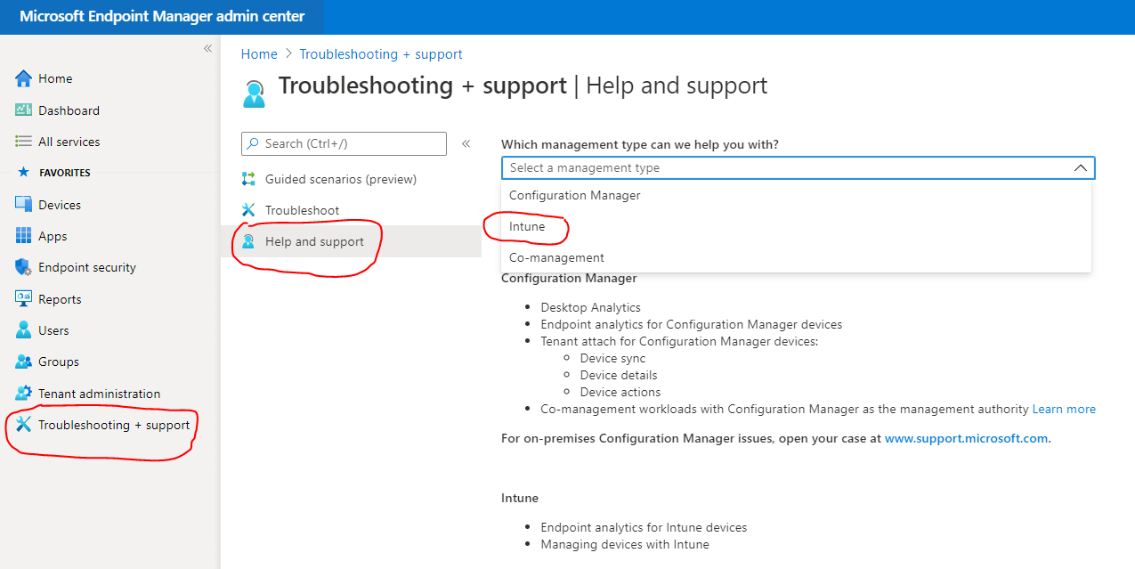1135x569 pixels.
Task: Click Microsoft Endpoint Manager admin center title
Action: pyautogui.click(x=162, y=17)
